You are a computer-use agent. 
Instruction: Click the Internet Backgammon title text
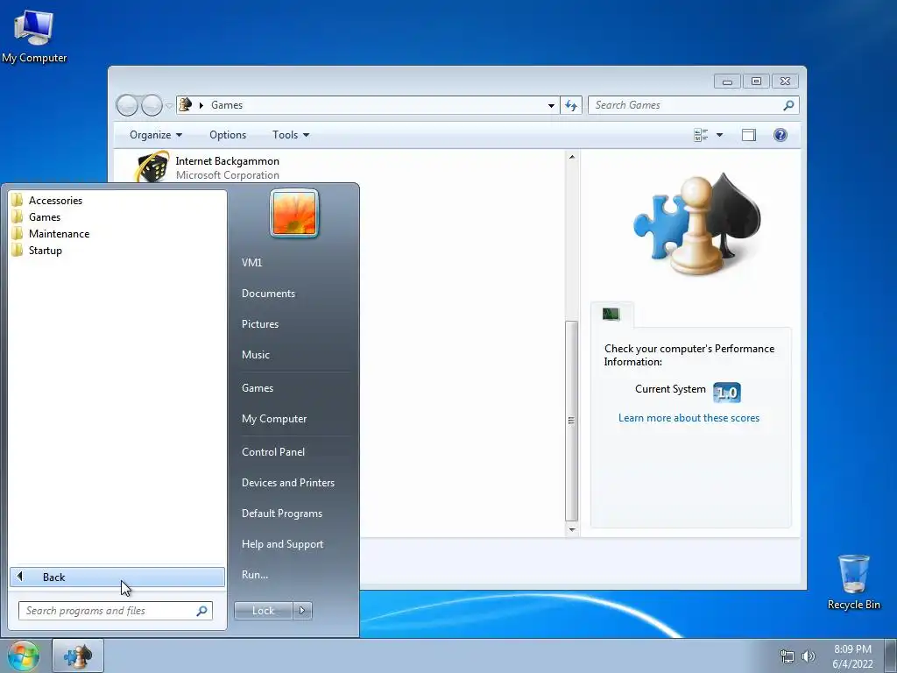coord(227,161)
